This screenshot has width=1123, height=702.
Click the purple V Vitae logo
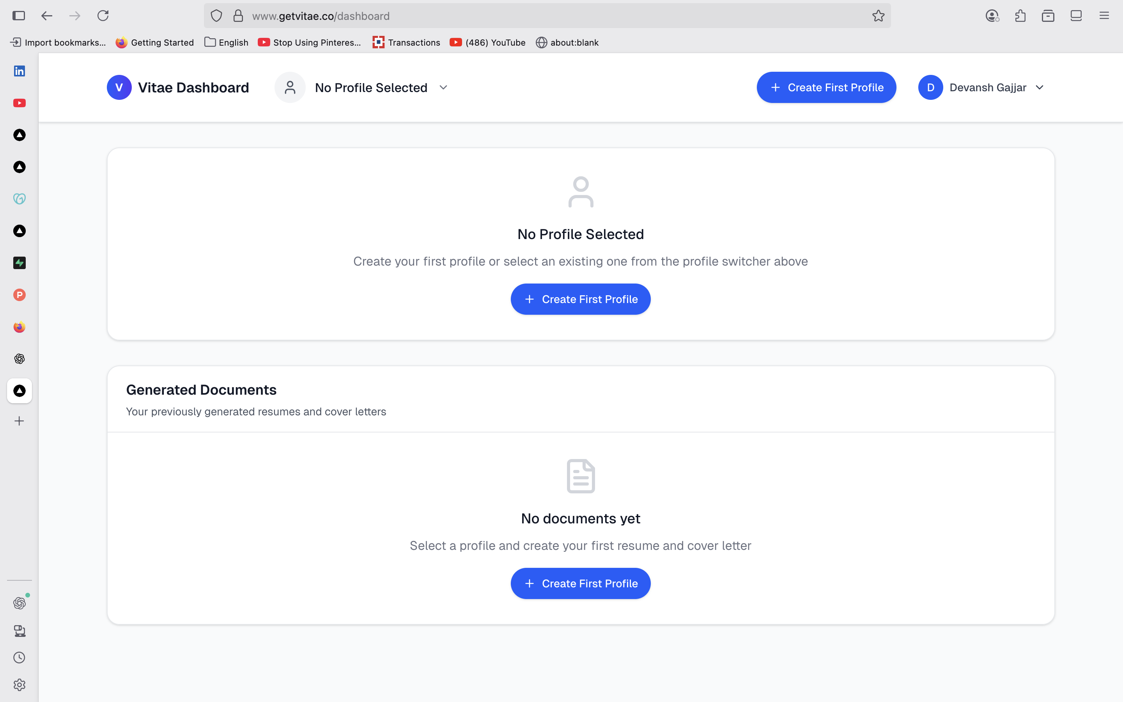[x=119, y=87]
